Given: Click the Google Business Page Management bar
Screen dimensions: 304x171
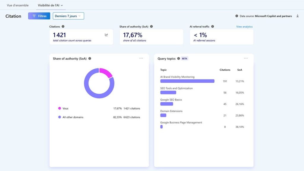Looking at the screenshot, I should coord(161,127).
